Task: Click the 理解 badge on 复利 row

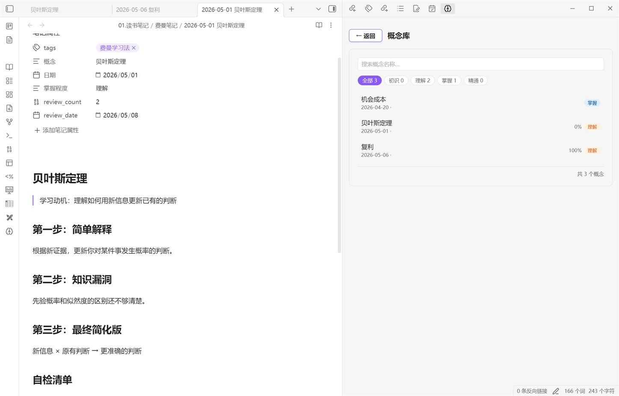Action: pyautogui.click(x=592, y=150)
